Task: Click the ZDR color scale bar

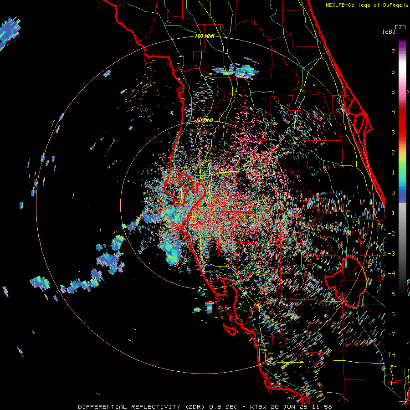Action: tap(402, 202)
